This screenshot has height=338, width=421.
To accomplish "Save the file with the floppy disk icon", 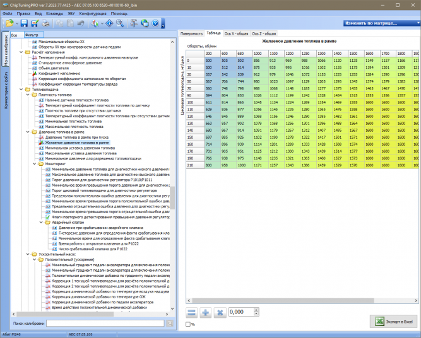I will (x=24, y=23).
